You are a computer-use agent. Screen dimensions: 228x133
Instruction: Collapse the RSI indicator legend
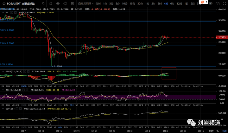[3, 90]
